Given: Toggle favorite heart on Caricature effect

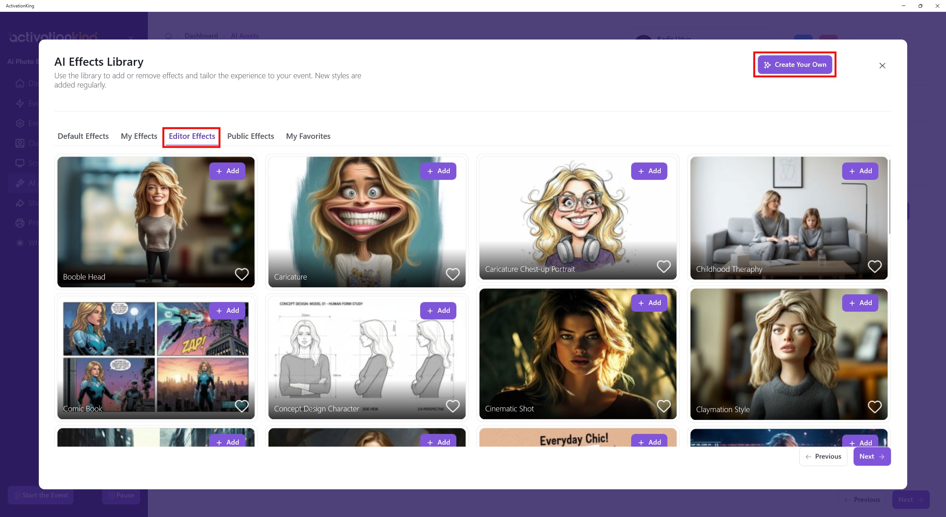Looking at the screenshot, I should 453,274.
